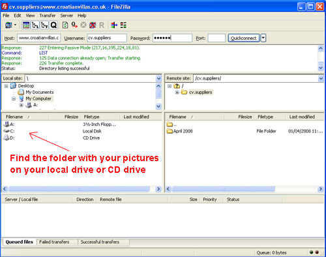The width and height of the screenshot is (326, 257).
Task: Click the Host input field
Action: [38, 38]
